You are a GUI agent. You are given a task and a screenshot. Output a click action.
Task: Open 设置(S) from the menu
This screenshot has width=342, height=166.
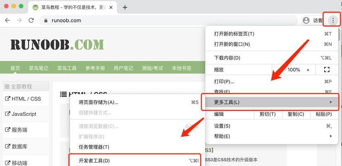[272, 126]
